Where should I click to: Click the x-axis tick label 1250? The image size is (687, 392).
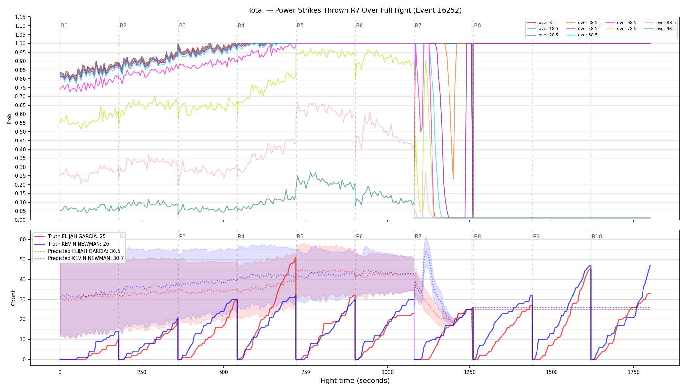tap(470, 372)
